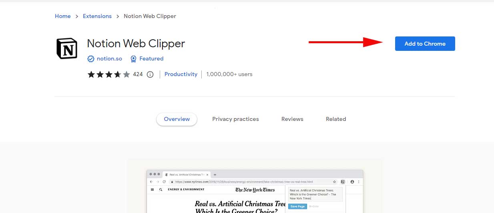This screenshot has height=213, width=494.
Task: Click the Featured award badge icon
Action: [x=134, y=59]
